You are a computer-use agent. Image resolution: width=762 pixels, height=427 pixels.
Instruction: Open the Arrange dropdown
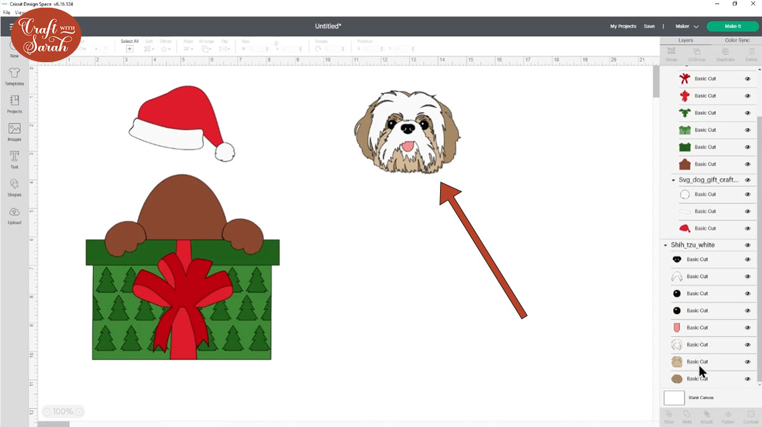tap(206, 45)
